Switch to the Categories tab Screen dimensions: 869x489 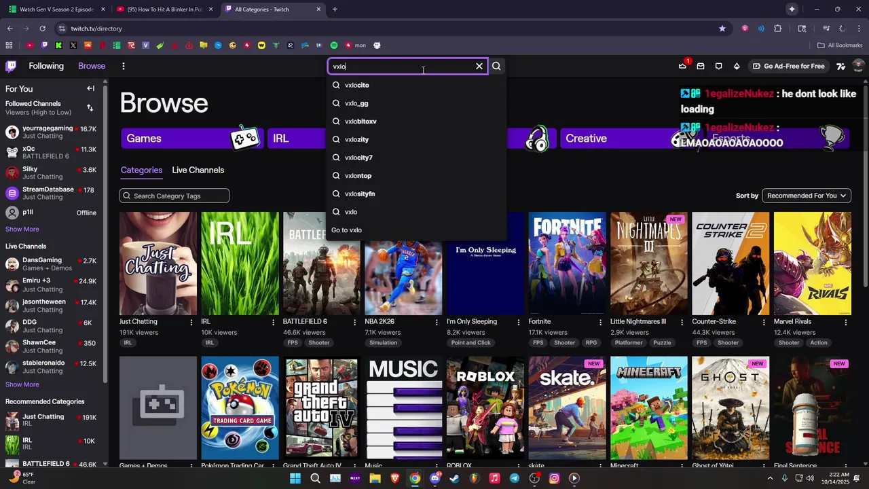click(141, 170)
